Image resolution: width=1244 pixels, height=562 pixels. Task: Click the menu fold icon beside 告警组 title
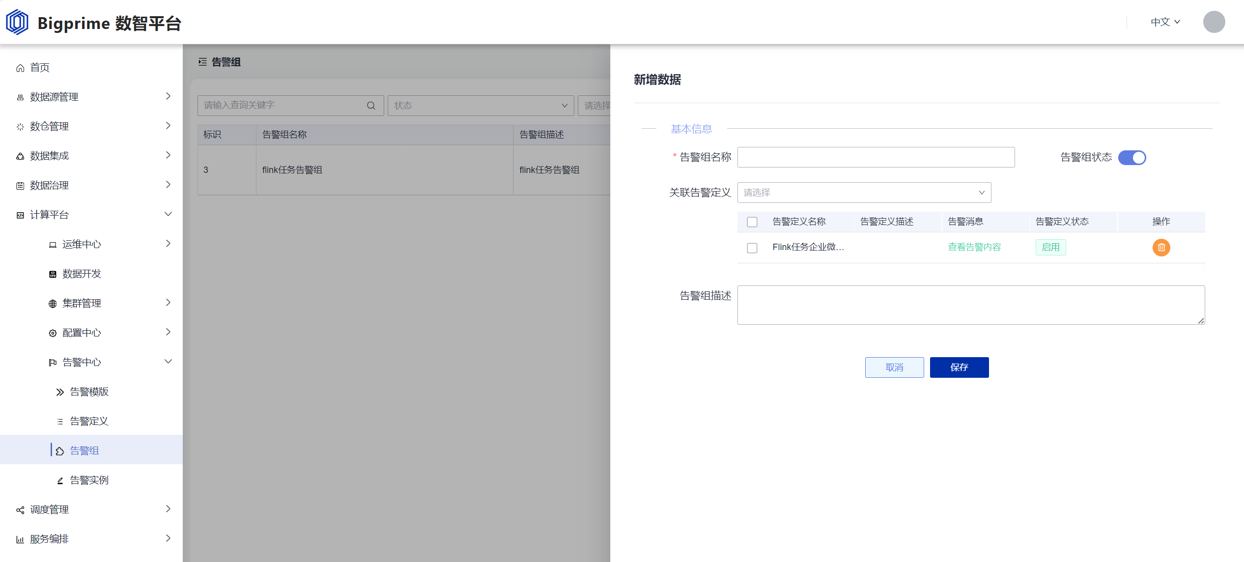202,62
